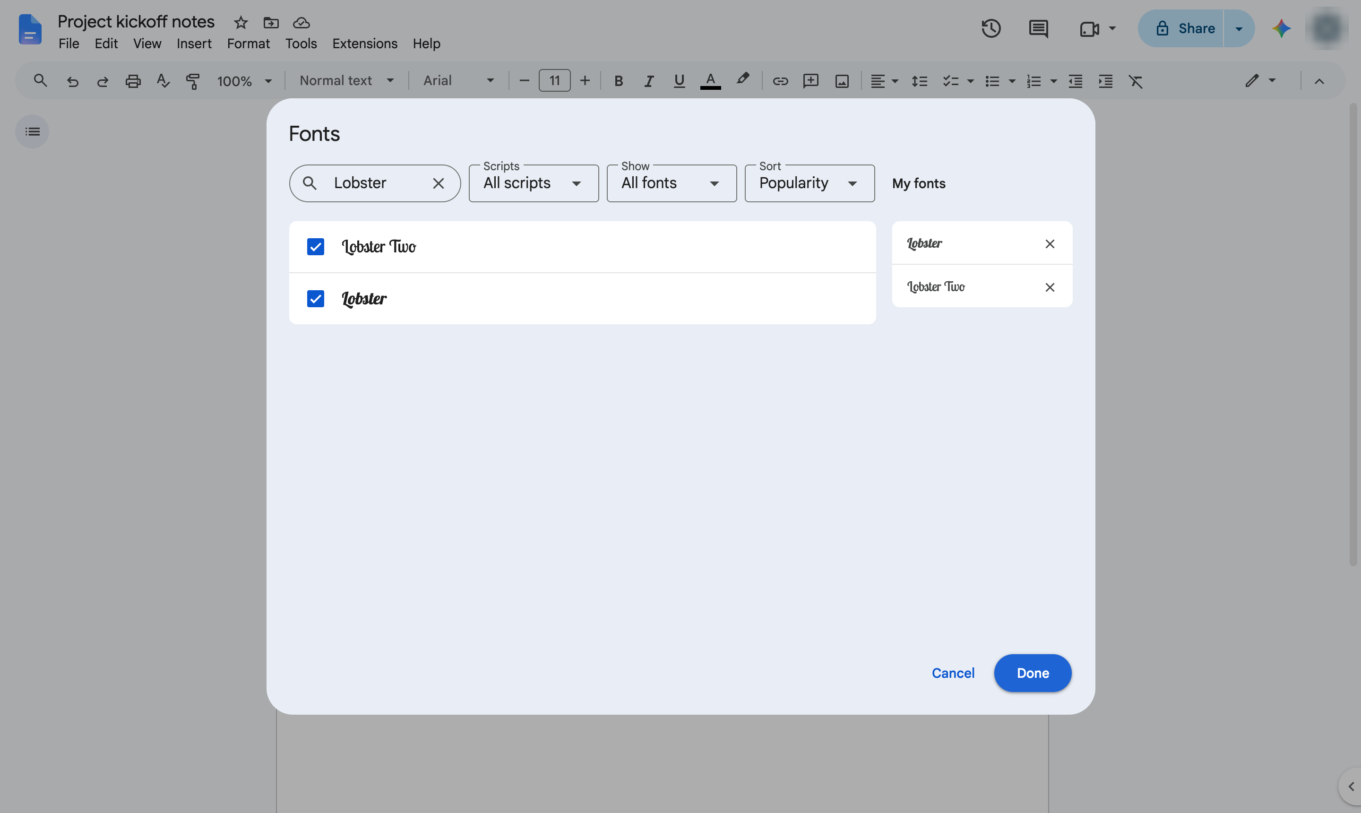
Task: Start a video call with Meet icon
Action: pos(1090,28)
